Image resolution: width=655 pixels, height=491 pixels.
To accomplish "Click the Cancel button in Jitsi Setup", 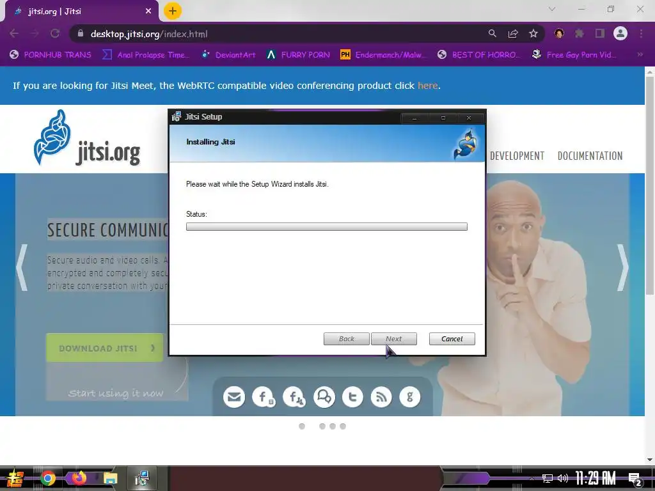I will pyautogui.click(x=452, y=339).
